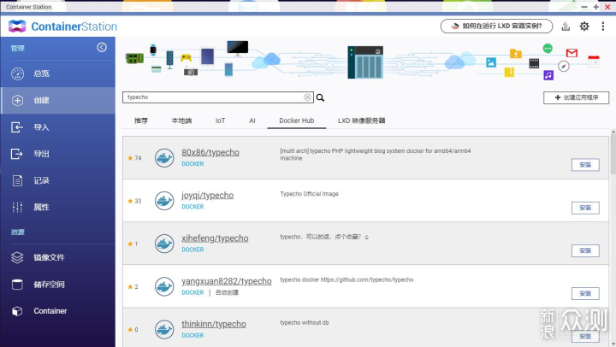This screenshot has height=347, width=616.
Task: Click the results list scrollbar thumb
Action: point(613,155)
